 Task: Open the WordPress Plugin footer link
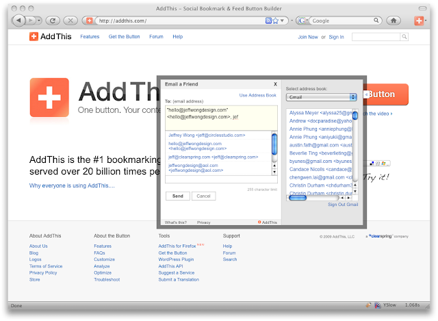[x=176, y=259]
